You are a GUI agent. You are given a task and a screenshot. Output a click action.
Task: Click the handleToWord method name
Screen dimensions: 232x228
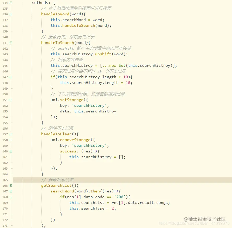pos(55,14)
